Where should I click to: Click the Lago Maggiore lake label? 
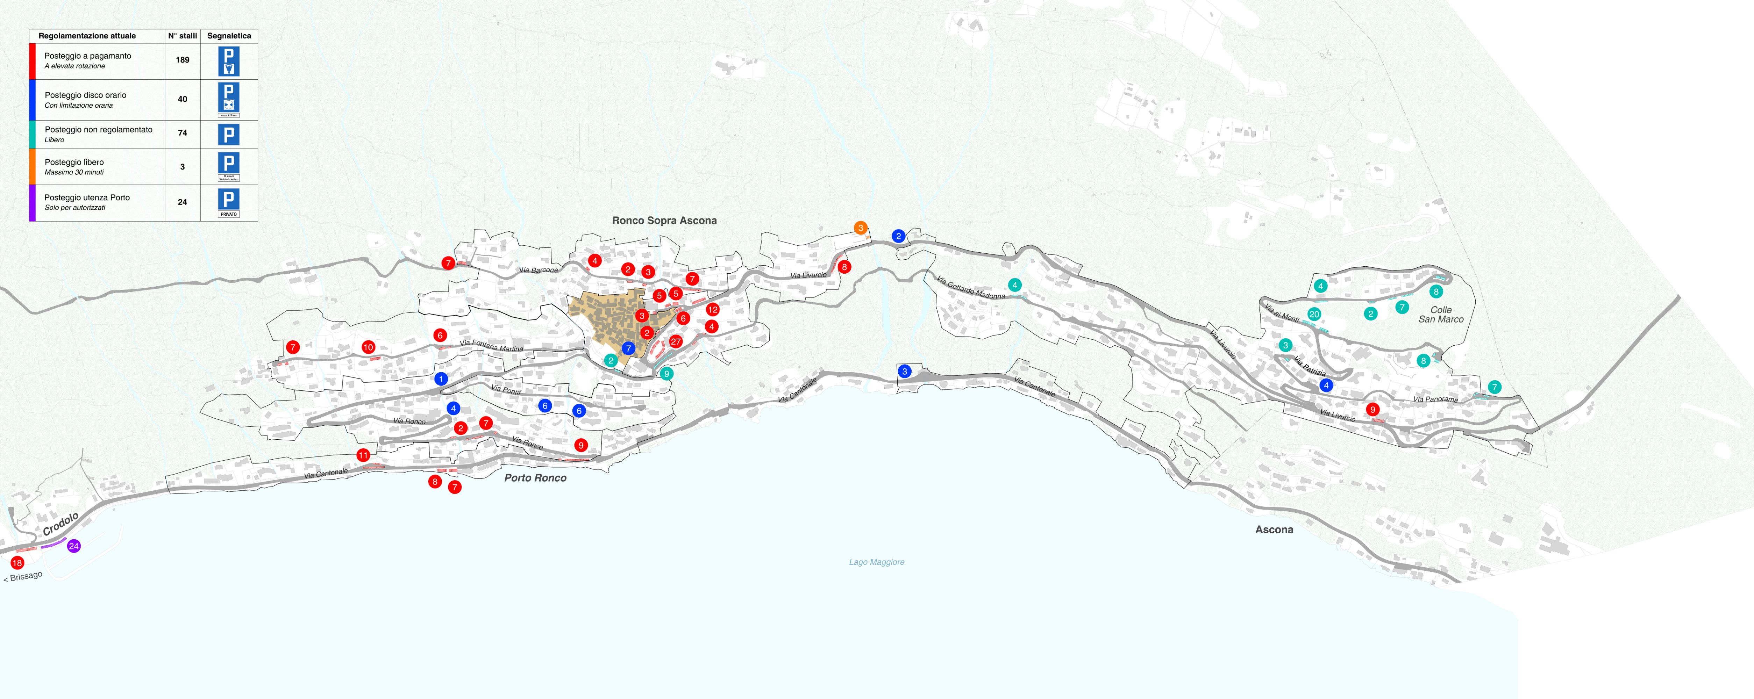point(876,562)
